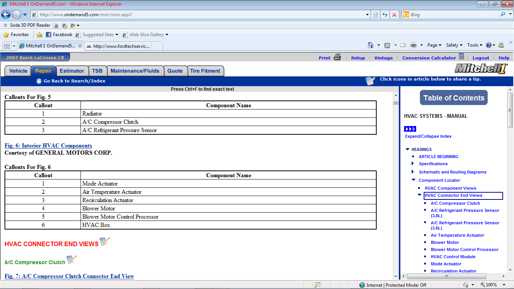Click the Refresh icon beside the address bar
This screenshot has width=514, height=289.
pos(385,15)
